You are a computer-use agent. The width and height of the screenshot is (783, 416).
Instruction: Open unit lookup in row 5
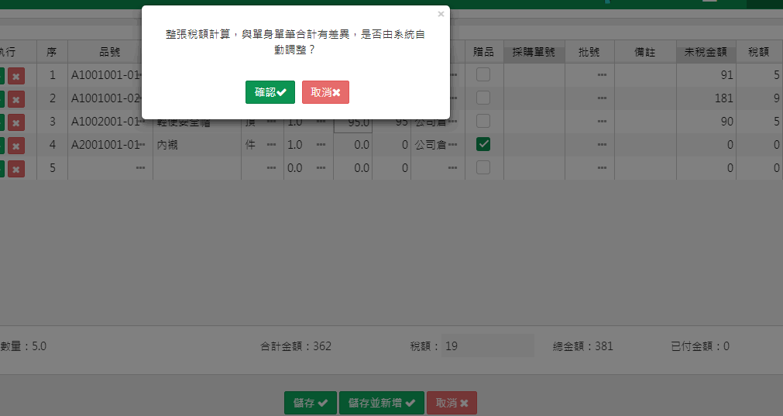coord(271,168)
